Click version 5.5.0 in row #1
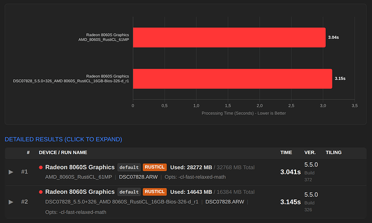 coord(311,165)
